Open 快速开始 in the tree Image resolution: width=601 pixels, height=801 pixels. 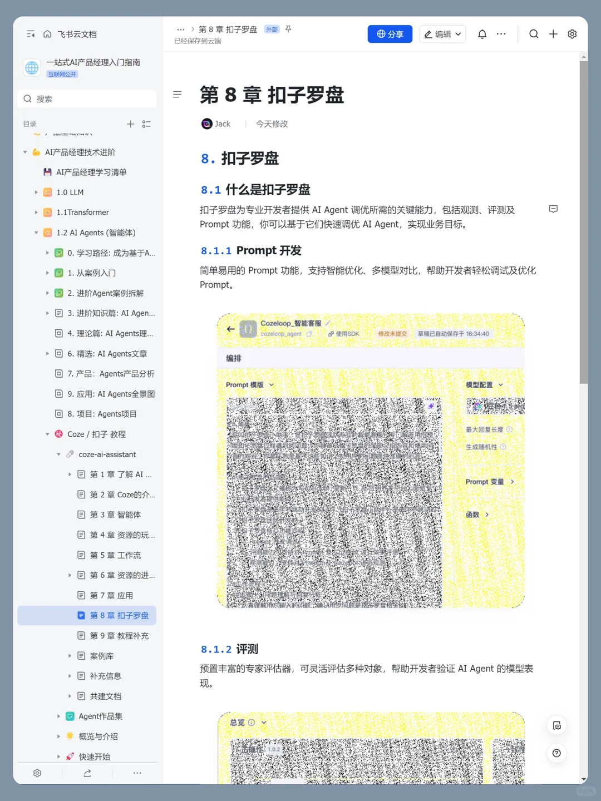87,756
